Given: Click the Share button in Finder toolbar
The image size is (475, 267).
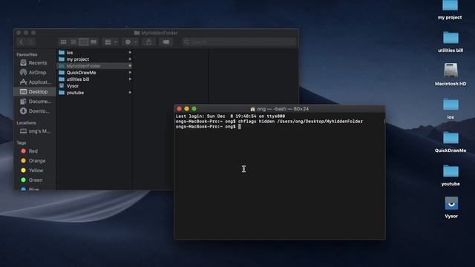Looking at the screenshot, I should (x=148, y=42).
